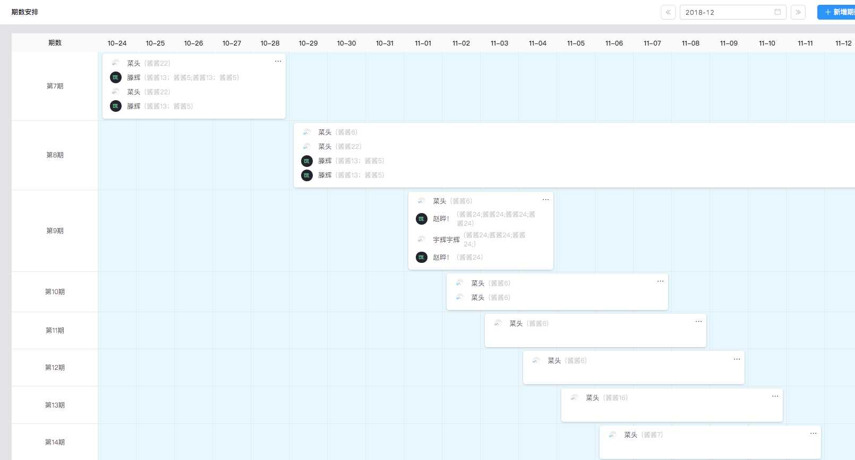The image size is (855, 460).
Task: Open the more options menu on the 第10期 card
Action: (x=660, y=281)
